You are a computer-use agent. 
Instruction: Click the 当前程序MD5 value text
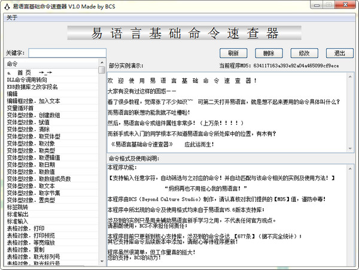[x=296, y=66]
